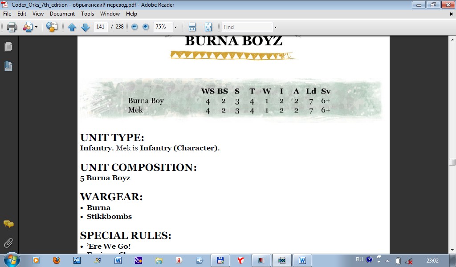Click the network signal tray icon

[409, 261]
